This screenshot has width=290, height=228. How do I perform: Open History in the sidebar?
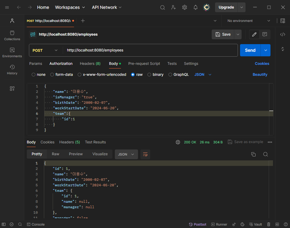[x=12, y=70]
